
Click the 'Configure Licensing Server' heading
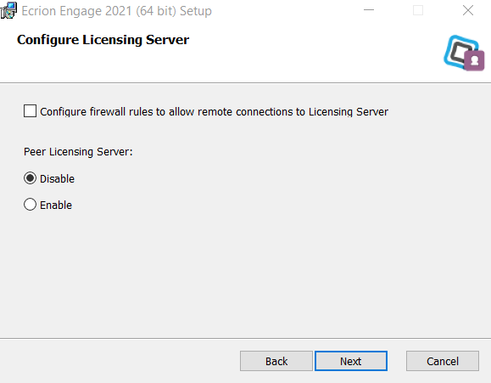103,40
